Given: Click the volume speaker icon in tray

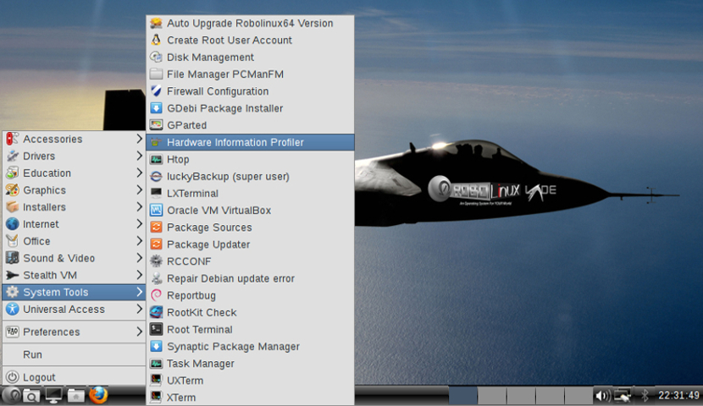Looking at the screenshot, I should (x=602, y=395).
